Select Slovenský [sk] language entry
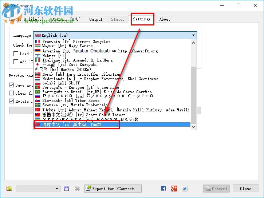Viewport: 264px width, 198px height. point(112,100)
